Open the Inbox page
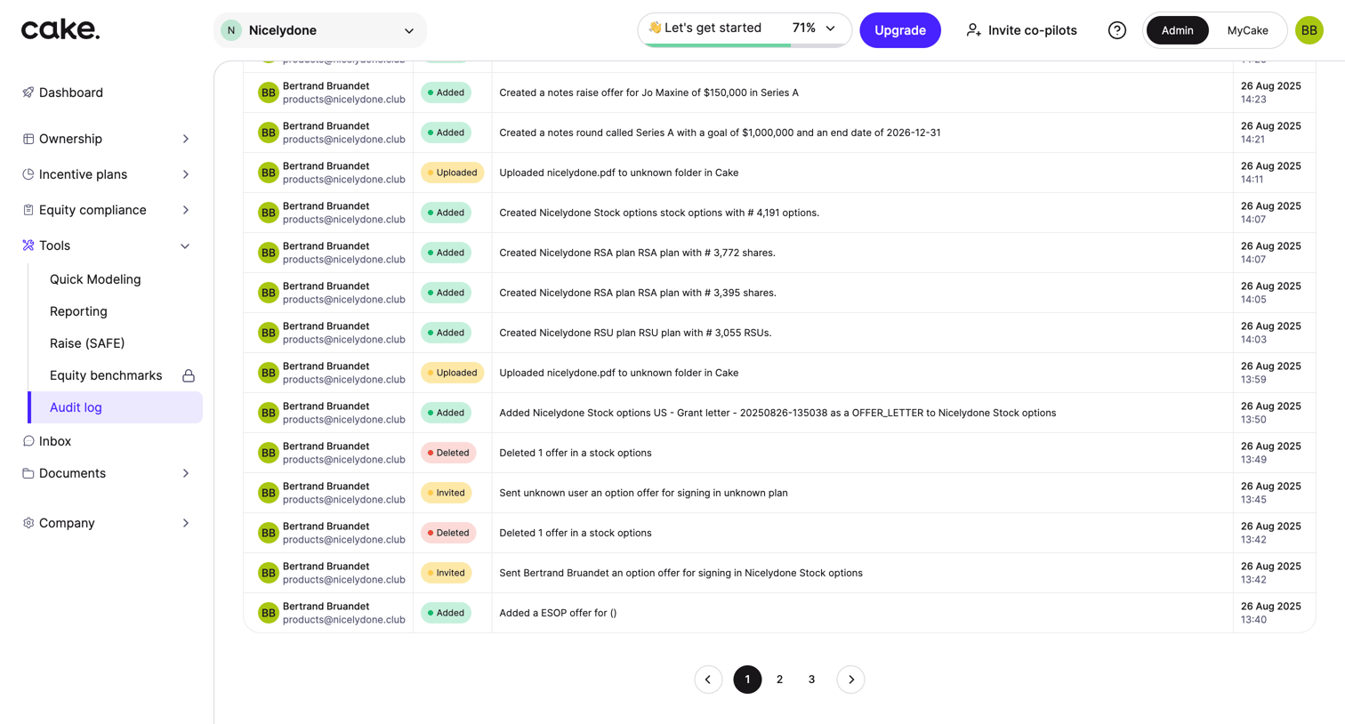Image resolution: width=1345 pixels, height=724 pixels. pyautogui.click(x=55, y=441)
